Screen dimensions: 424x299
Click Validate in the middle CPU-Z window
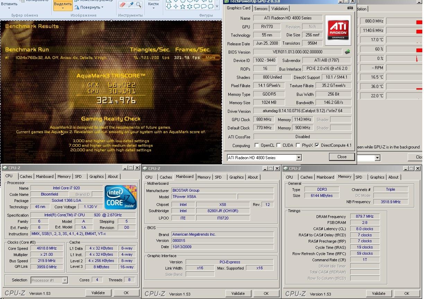238,293
